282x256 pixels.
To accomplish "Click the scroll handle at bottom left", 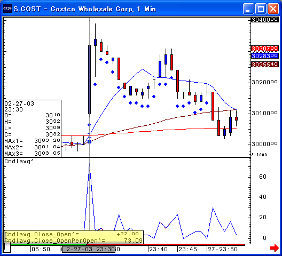I will (x=7, y=247).
